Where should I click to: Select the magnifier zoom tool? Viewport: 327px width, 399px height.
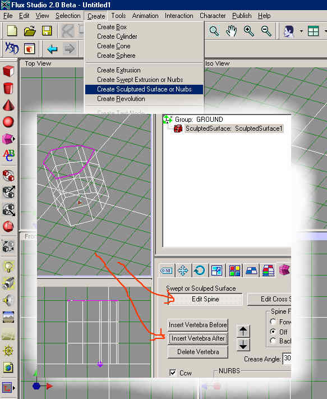tap(214, 31)
